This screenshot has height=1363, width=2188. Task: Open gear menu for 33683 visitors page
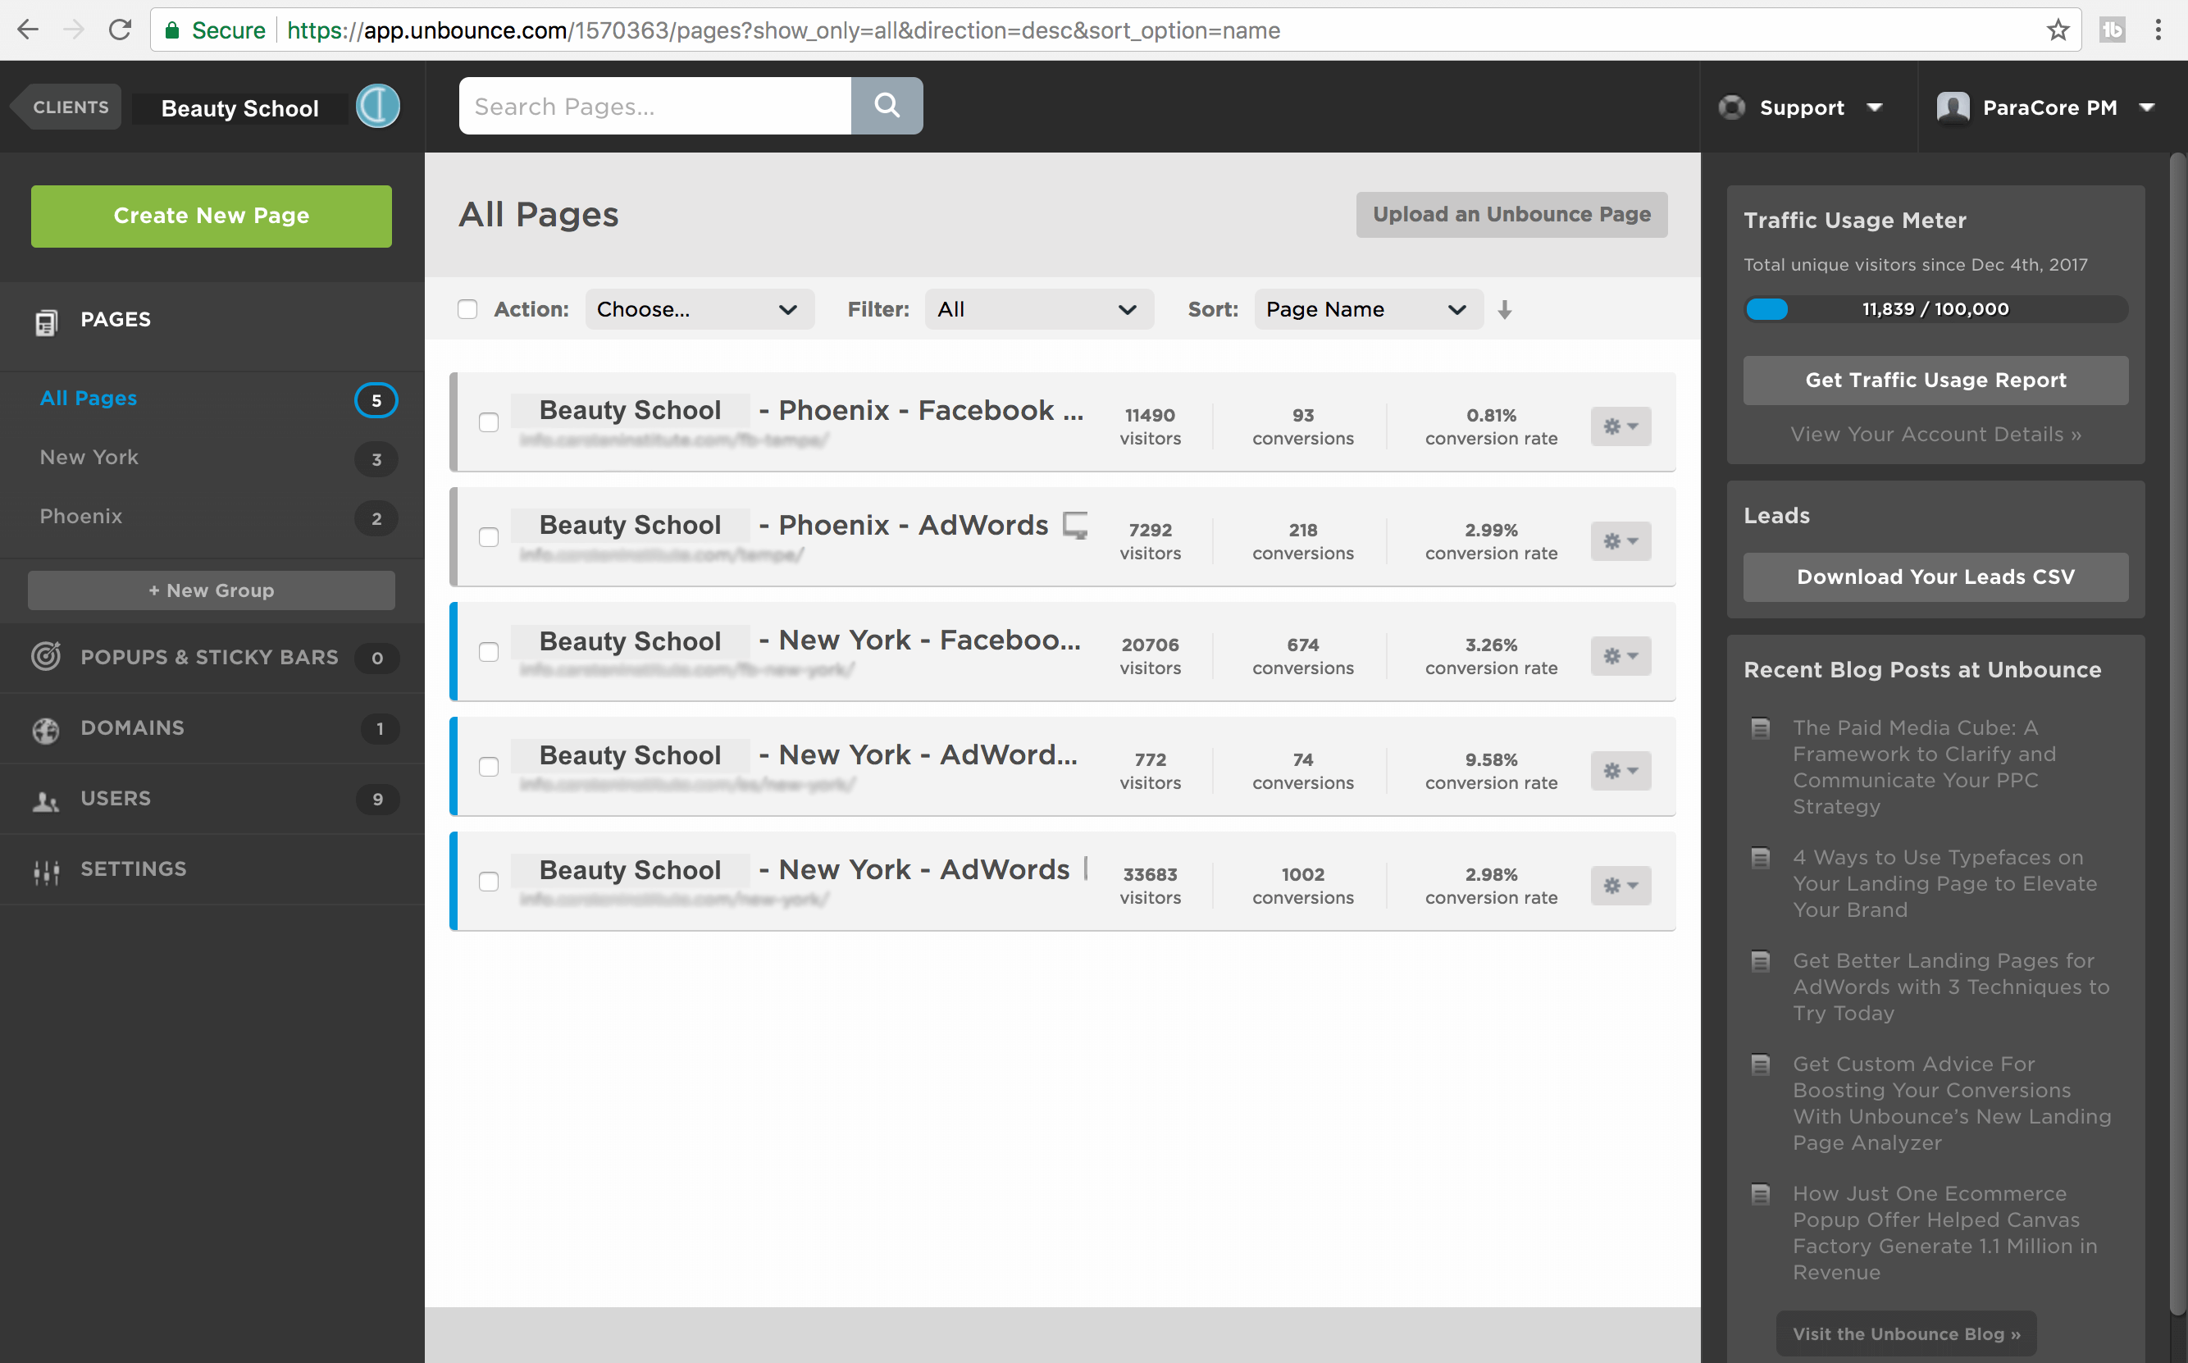[x=1620, y=885]
